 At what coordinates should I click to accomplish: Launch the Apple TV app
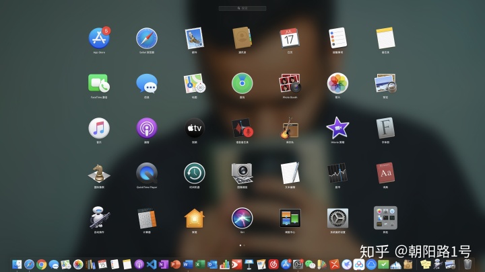click(194, 128)
